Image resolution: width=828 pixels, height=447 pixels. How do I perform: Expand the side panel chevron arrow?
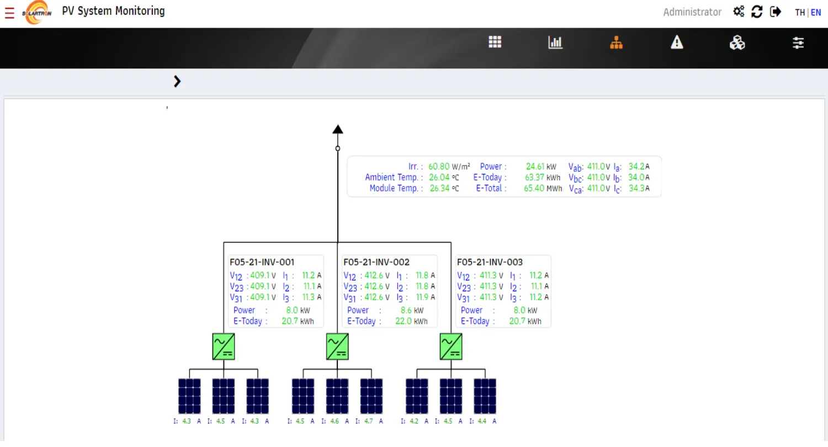pos(177,82)
